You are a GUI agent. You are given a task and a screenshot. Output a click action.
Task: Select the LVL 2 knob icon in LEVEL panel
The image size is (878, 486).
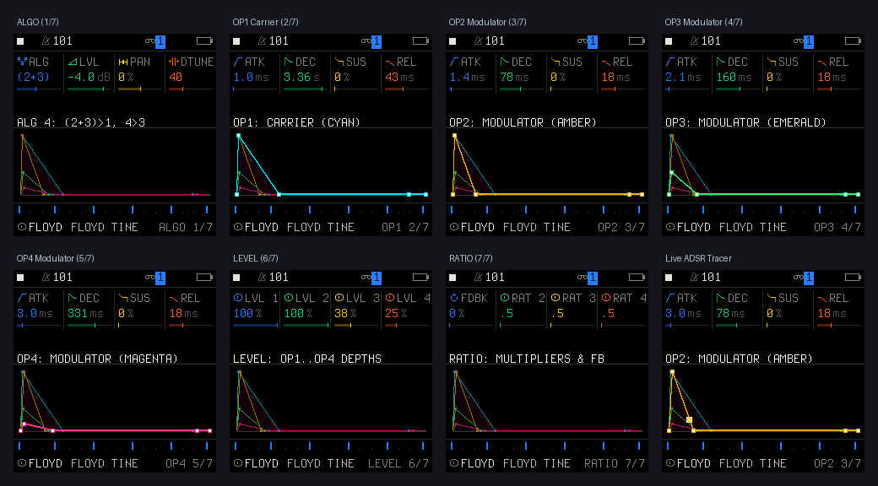tap(289, 298)
